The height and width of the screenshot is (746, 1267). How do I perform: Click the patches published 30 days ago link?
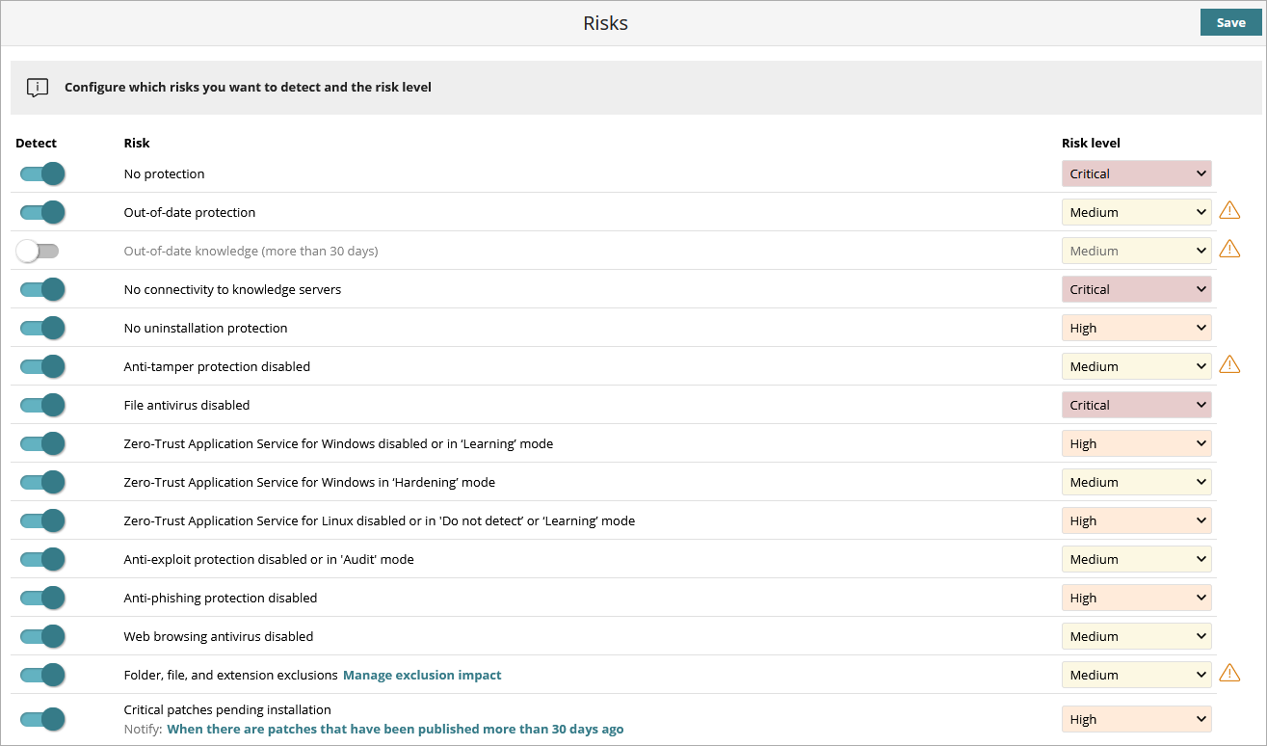click(x=396, y=729)
